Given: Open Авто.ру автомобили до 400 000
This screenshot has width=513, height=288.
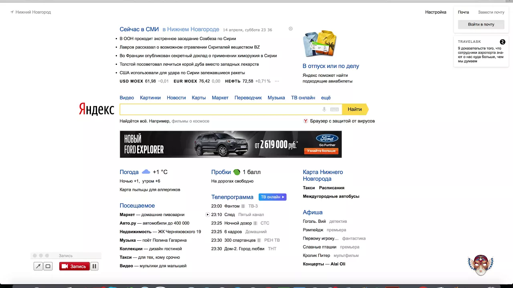Looking at the screenshot, I should pyautogui.click(x=154, y=223).
